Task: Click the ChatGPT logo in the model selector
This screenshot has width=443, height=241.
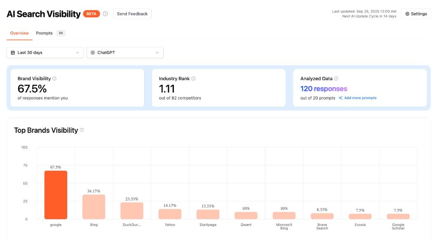Action: coord(93,52)
